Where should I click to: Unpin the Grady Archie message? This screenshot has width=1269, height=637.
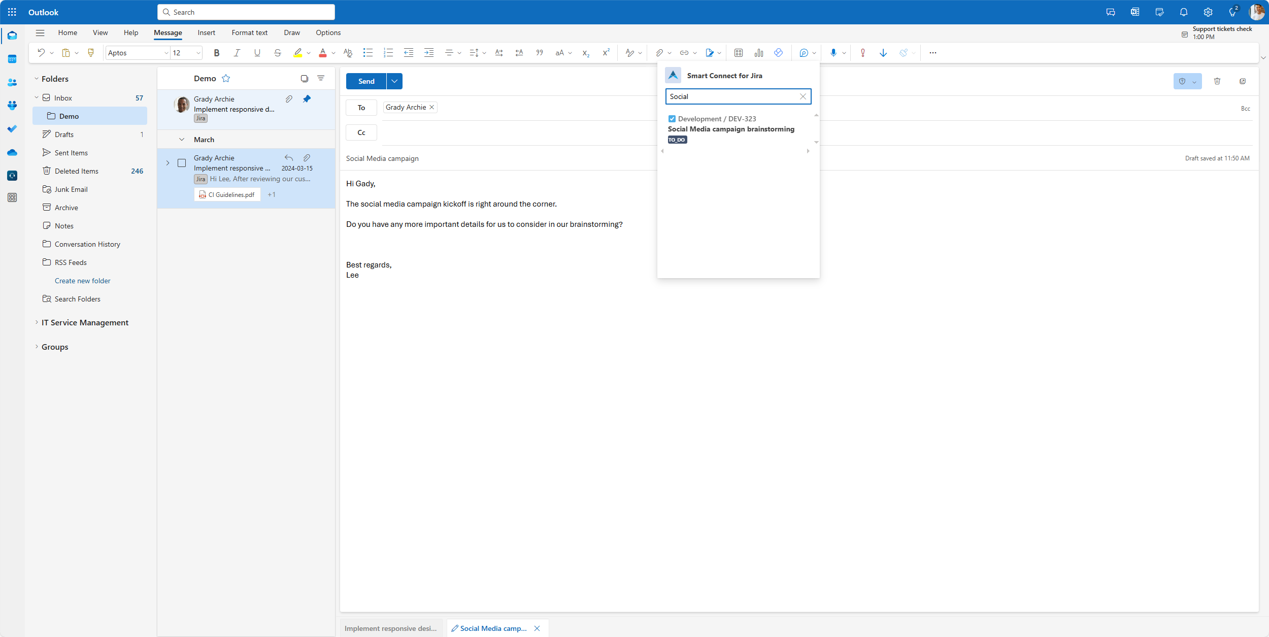pos(307,99)
